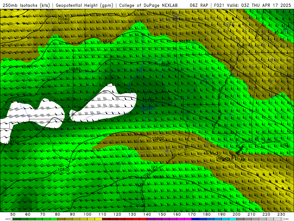The image size is (294, 221).
Task: Click the 90 value on the color scale
Action: click(x=72, y=214)
